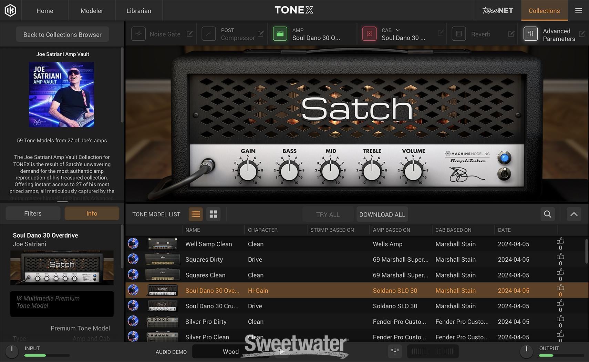The width and height of the screenshot is (589, 362).
Task: Open the hamburger main menu
Action: point(579,10)
